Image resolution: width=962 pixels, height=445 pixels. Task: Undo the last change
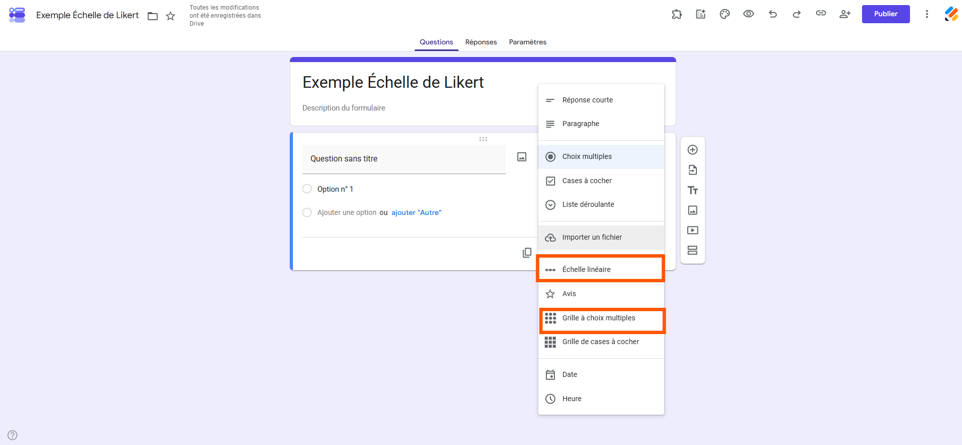click(x=773, y=14)
